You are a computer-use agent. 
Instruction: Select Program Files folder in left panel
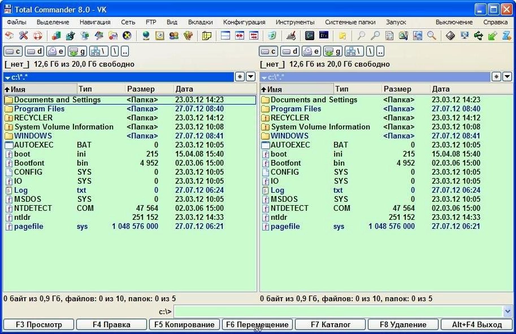point(130,109)
